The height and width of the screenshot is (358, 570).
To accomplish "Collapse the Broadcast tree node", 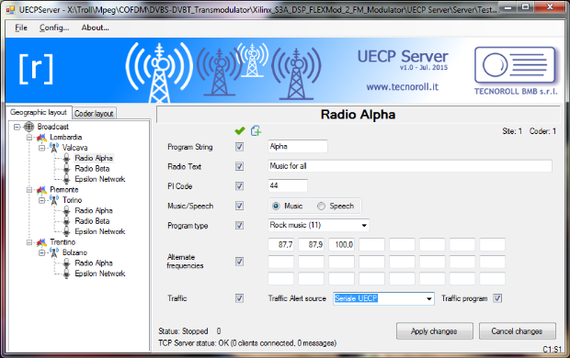I will (x=17, y=127).
